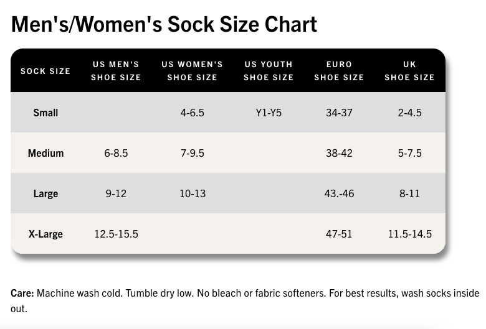Click the EURO SHOE SIZE header
This screenshot has width=486, height=329.
click(339, 71)
